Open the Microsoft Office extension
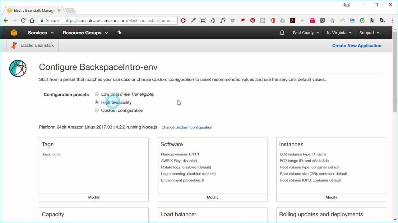Viewport: 398px width, 223px height. [273, 20]
